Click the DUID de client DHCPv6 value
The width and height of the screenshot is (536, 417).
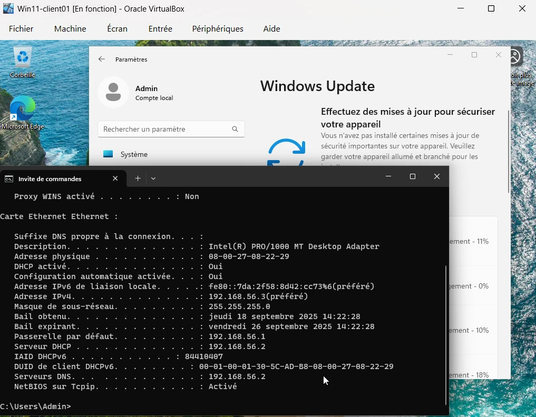pos(296,366)
